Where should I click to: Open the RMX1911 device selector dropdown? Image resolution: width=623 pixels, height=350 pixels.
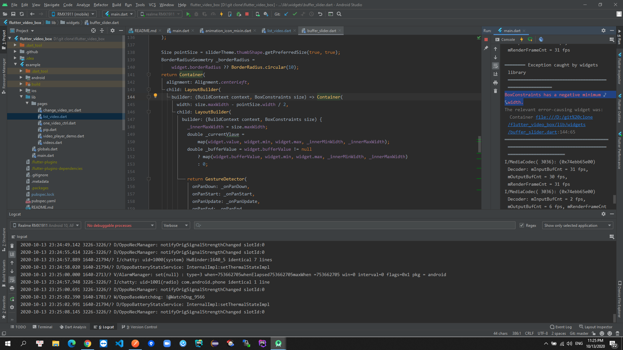(x=72, y=14)
